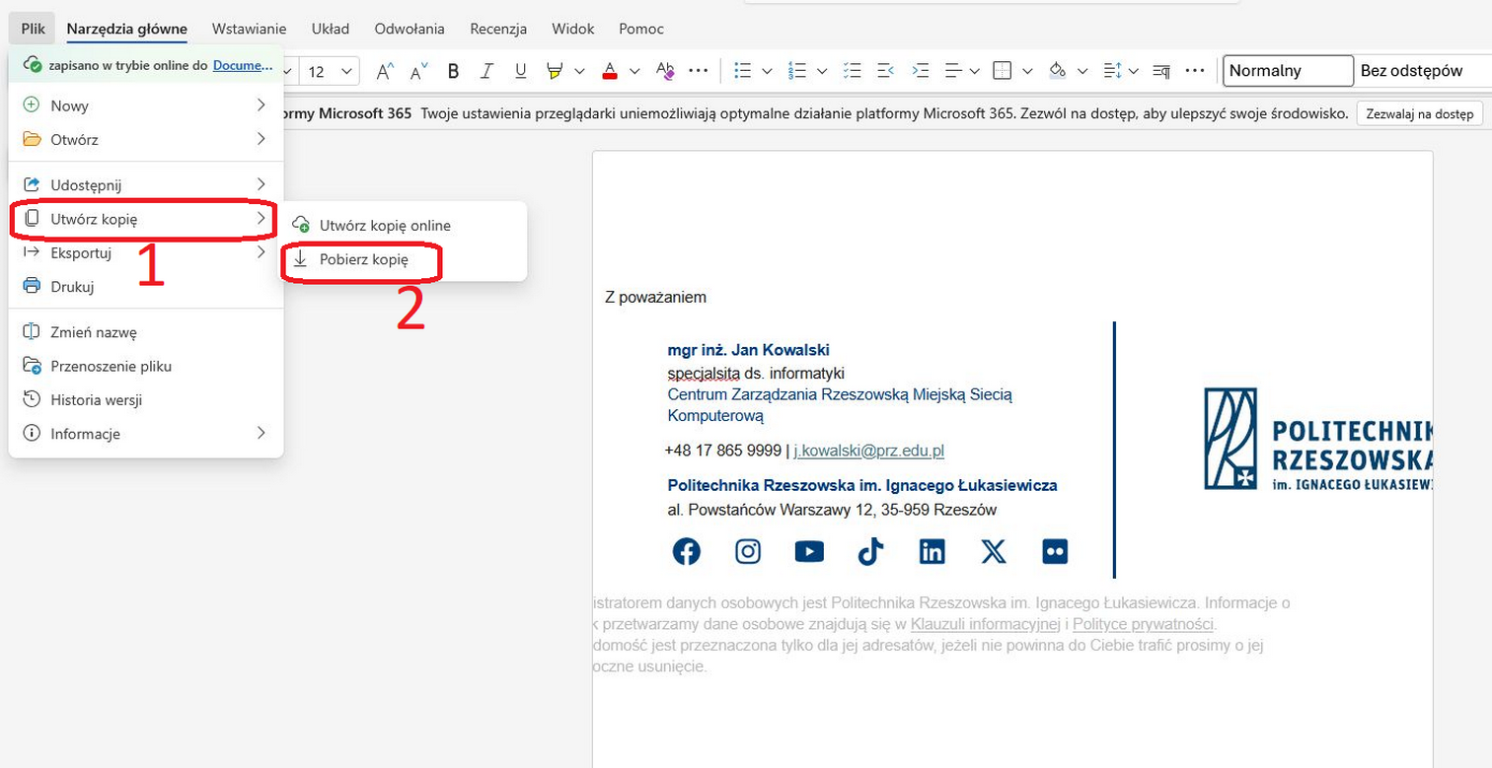Select Drukuj from the Plik menu
Viewport: 1492px width, 768px height.
pos(146,286)
